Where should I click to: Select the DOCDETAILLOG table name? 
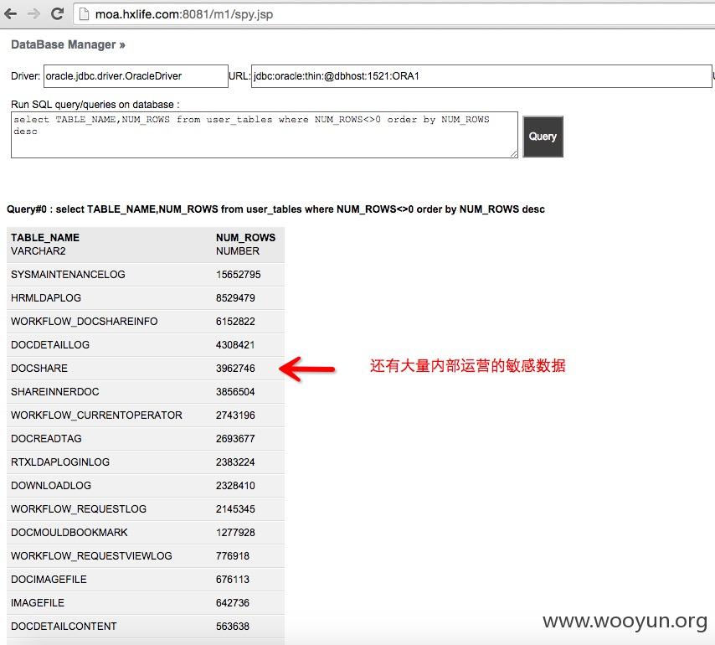50,345
